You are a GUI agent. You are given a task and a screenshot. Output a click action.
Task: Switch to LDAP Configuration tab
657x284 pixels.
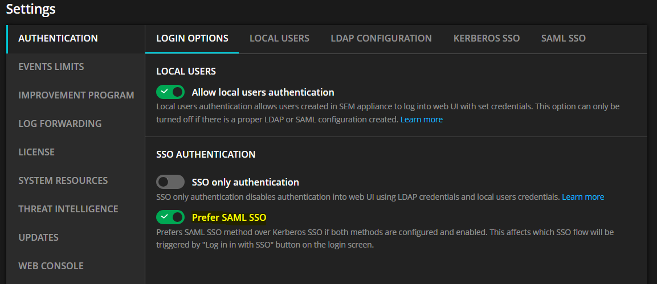click(x=381, y=38)
